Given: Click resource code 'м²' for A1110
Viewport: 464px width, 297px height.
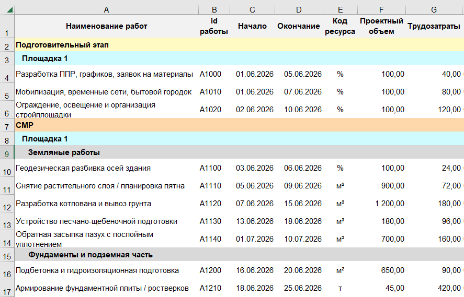Looking at the screenshot, I should click(x=341, y=186).
